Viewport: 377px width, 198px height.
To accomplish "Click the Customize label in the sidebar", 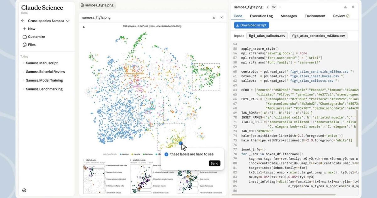I will (36, 37).
